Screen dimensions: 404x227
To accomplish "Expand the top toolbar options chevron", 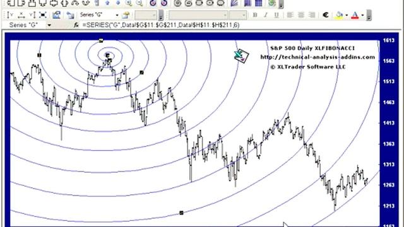I will pos(281,4).
